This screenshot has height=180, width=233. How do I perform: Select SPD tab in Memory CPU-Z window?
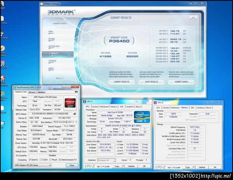193,108
